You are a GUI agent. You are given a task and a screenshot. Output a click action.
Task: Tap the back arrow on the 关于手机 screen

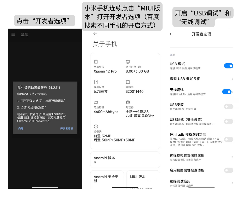[x=95, y=34]
